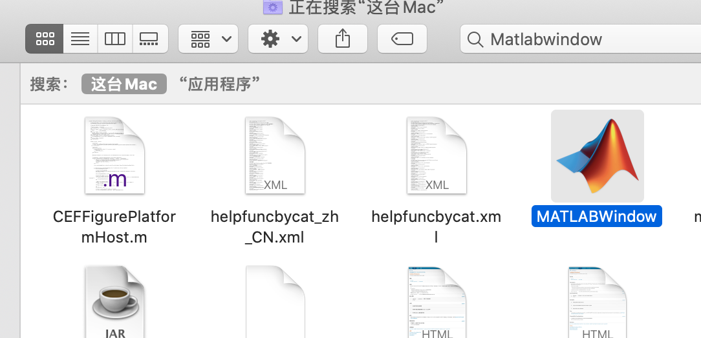
Task: Select the HTML file below MATLABWindow
Action: tap(598, 302)
